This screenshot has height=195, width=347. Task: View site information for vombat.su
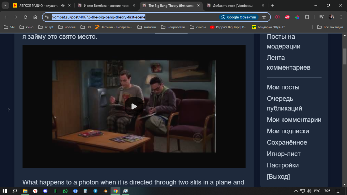(x=47, y=17)
